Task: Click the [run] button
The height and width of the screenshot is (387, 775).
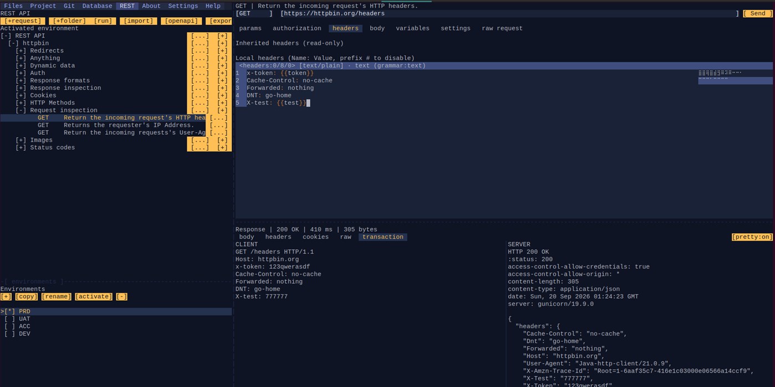Action: pyautogui.click(x=103, y=21)
